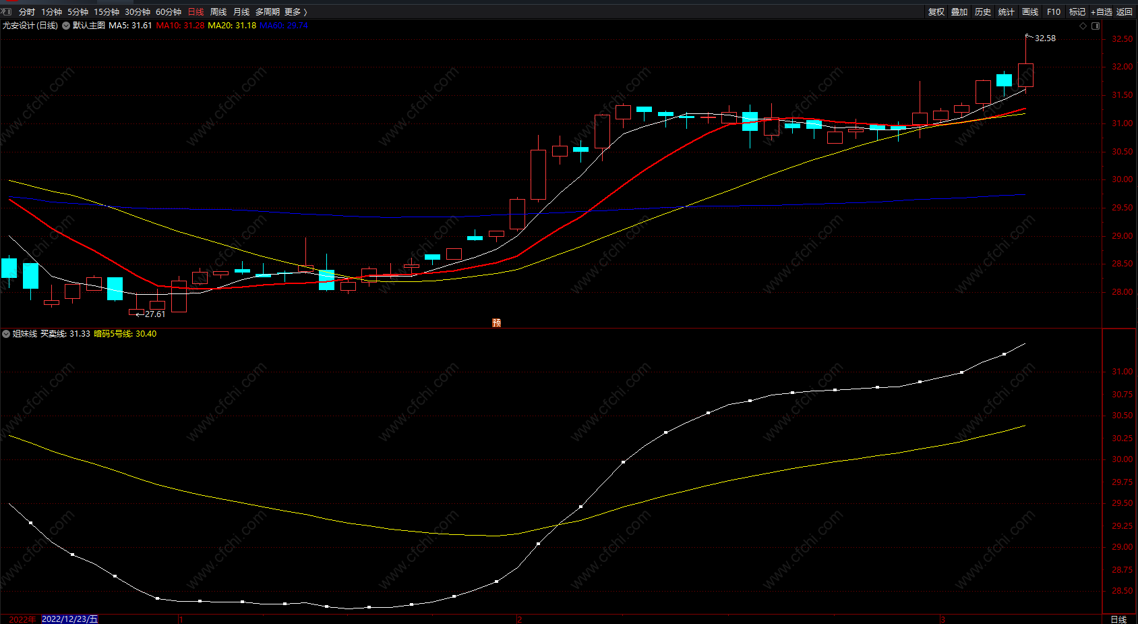This screenshot has width=1138, height=624.
Task: Click the 标记 mark button
Action: (1077, 12)
